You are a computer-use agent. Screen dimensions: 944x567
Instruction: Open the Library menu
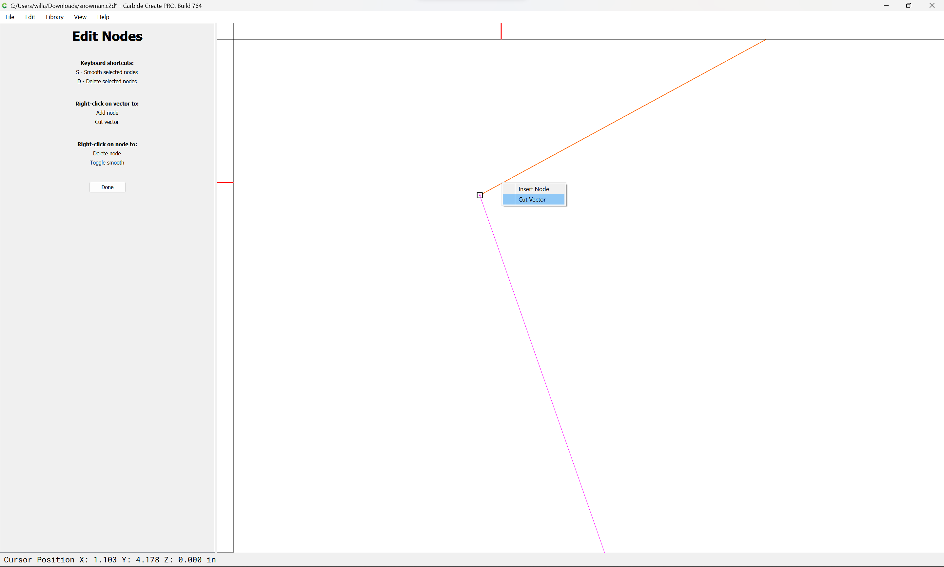tap(54, 17)
